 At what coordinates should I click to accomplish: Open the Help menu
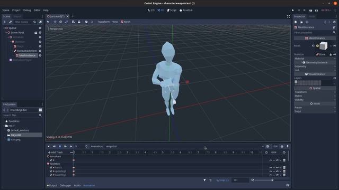(46, 10)
